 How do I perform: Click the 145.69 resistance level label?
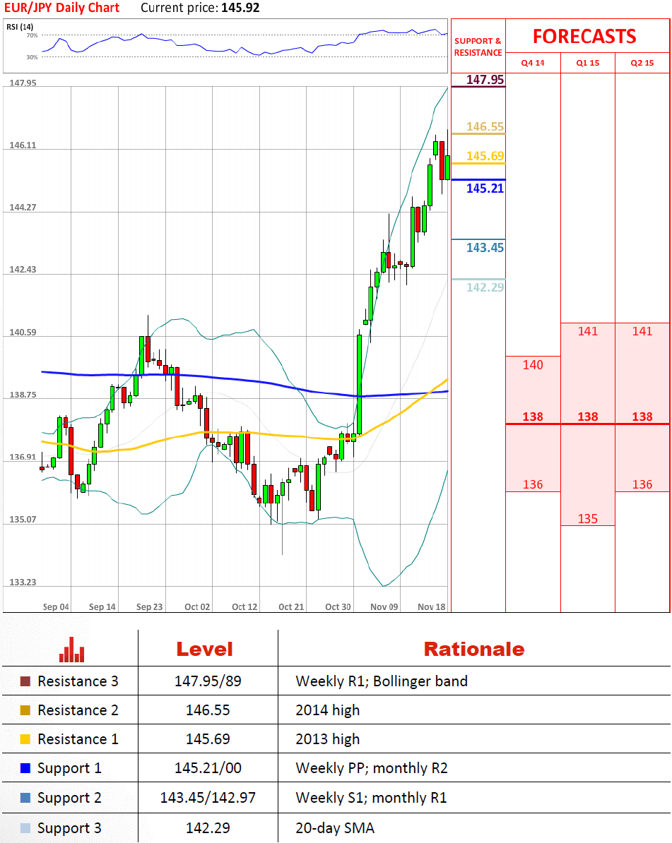pos(485,156)
